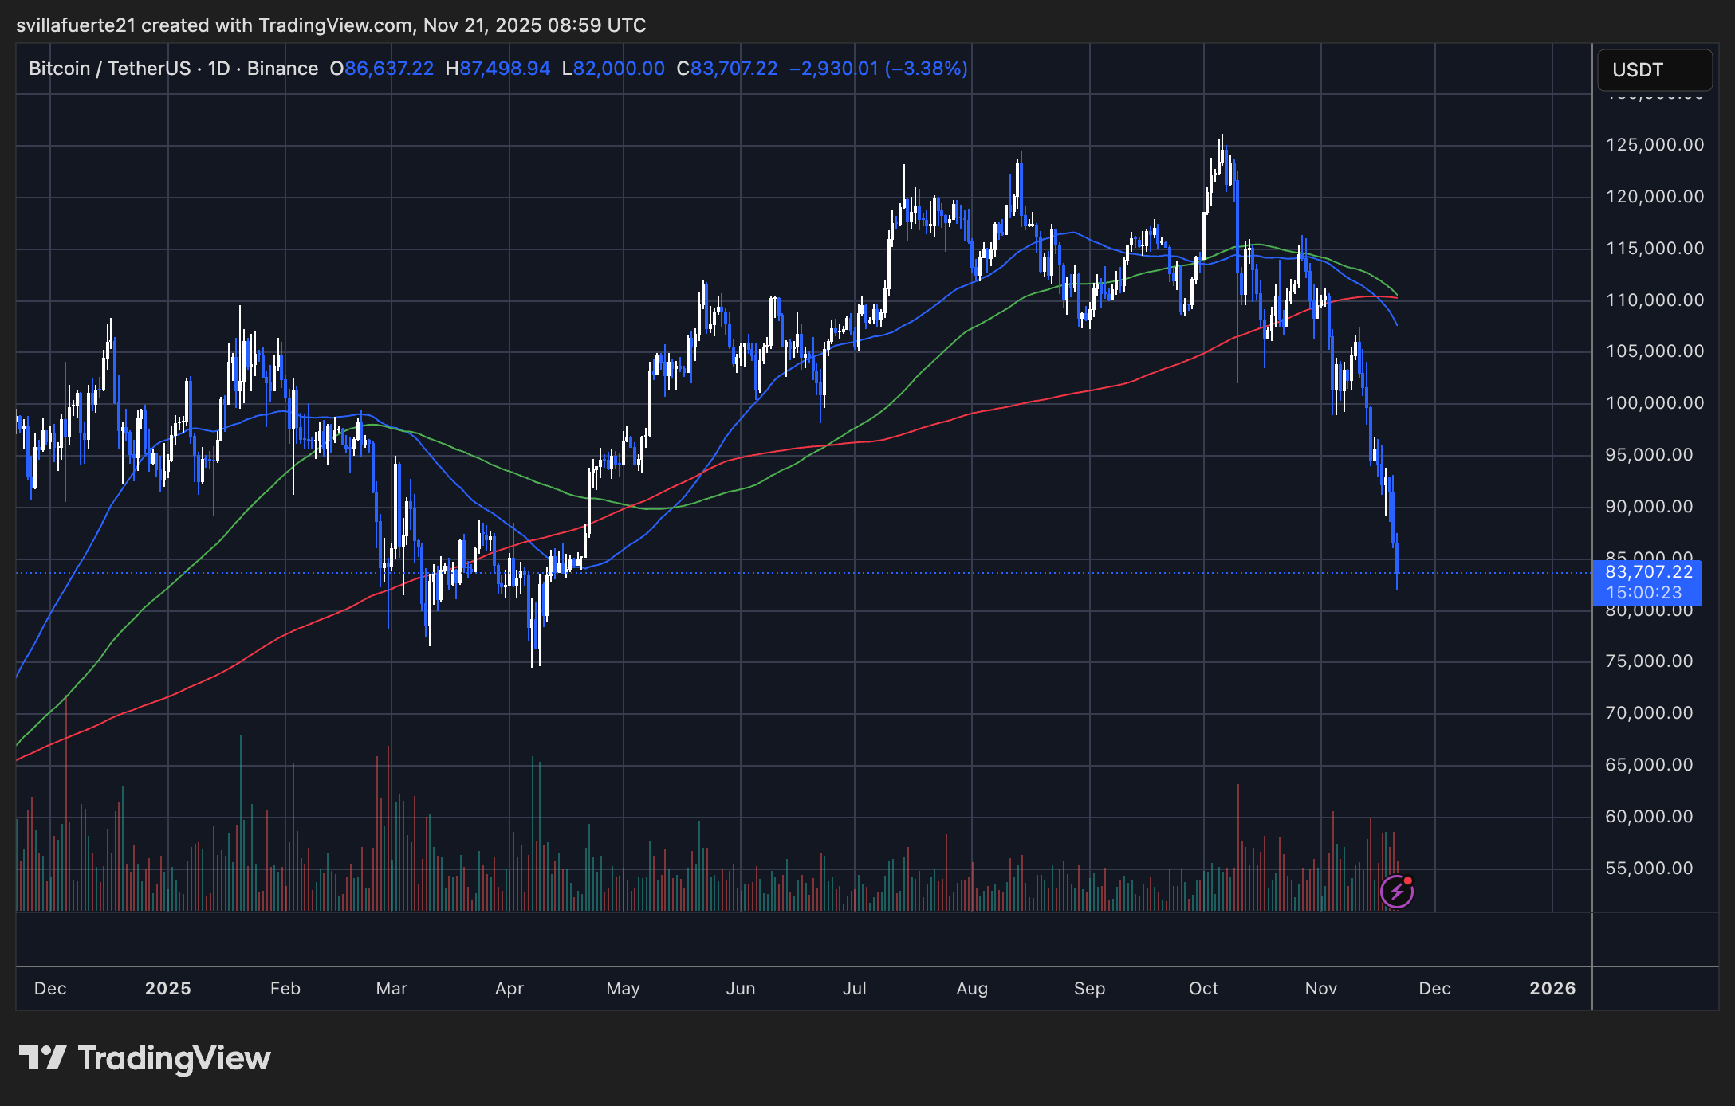The image size is (1735, 1106).
Task: Click the Nov label on the time axis
Action: point(1320,988)
